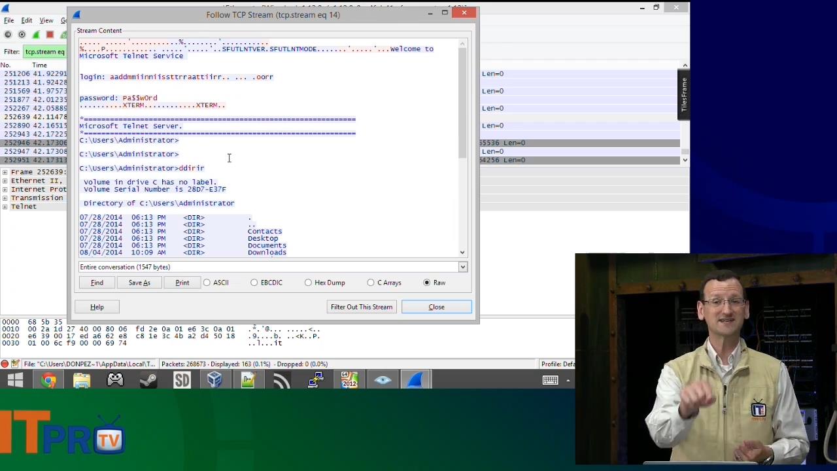Viewport: 837px width, 471px height.
Task: Expand the Ethernet II tree row
Action: coord(5,181)
